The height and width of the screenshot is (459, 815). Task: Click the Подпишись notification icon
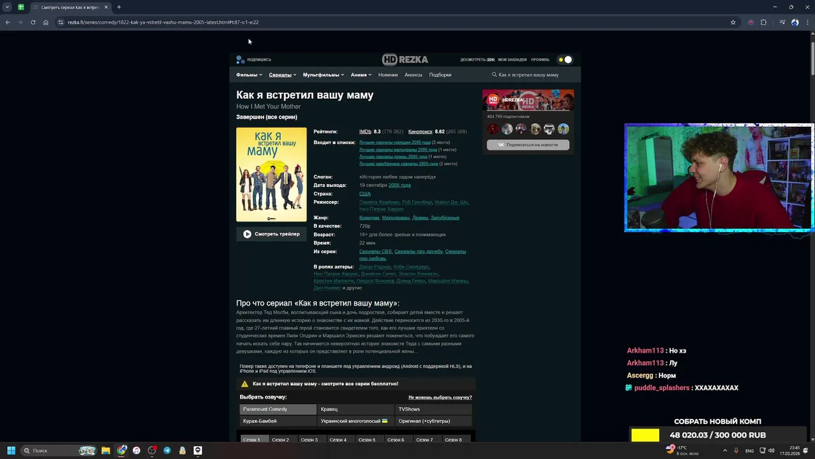241,59
